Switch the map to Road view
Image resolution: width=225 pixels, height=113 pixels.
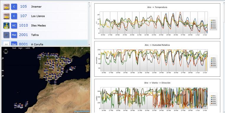14,48
